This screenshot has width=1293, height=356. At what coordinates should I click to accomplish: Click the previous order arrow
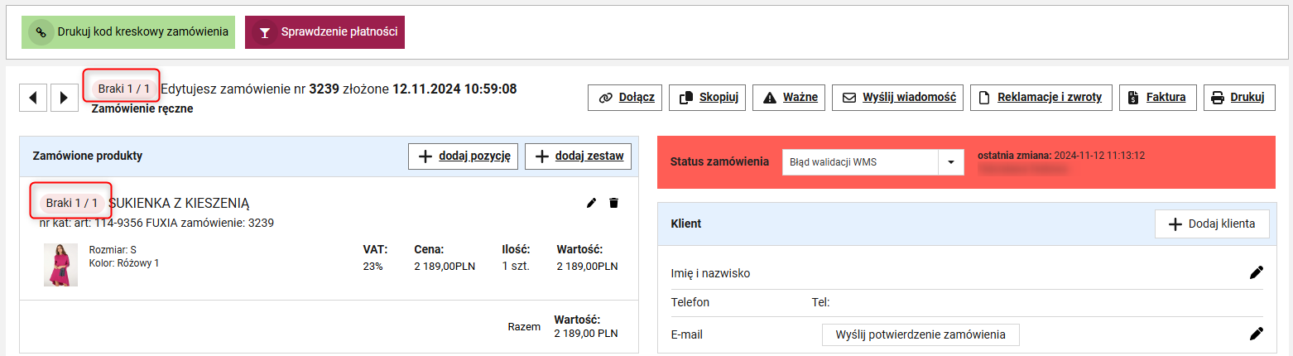[x=33, y=98]
